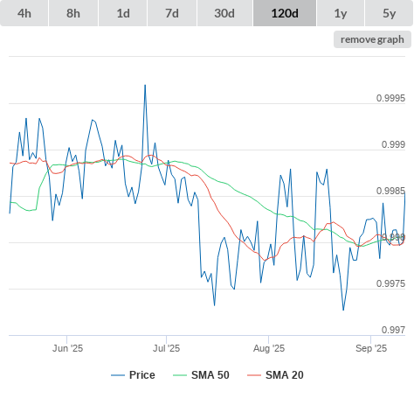Viewport: 414px width, 398px height.
Task: Click the Sep '25 axis label
Action: click(x=371, y=348)
